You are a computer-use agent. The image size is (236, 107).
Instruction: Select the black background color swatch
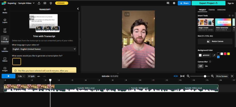coord(218,54)
